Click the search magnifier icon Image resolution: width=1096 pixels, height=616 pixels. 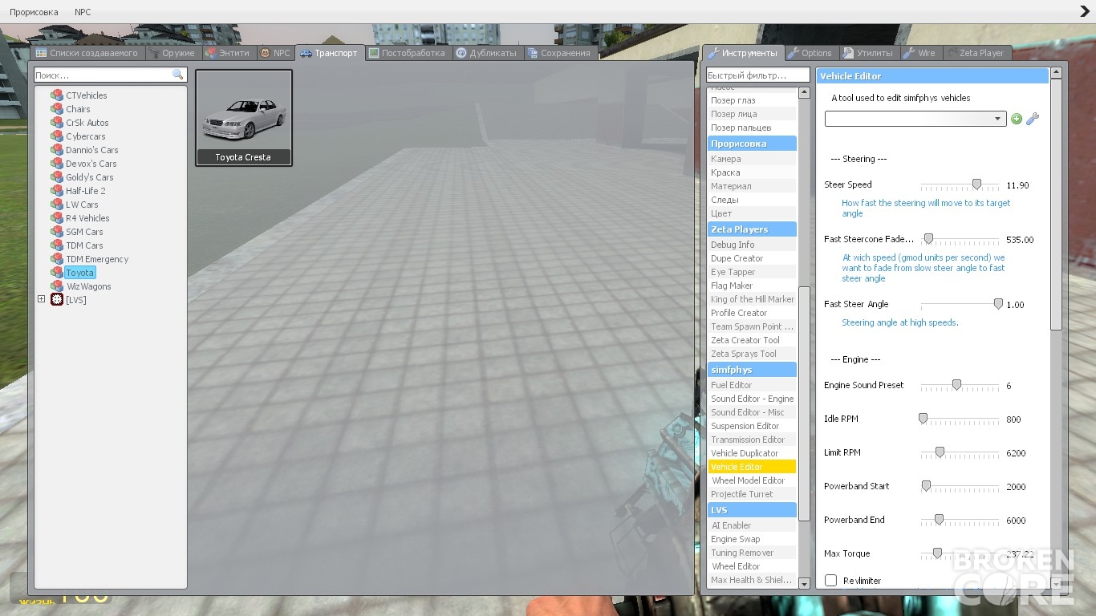click(x=178, y=75)
